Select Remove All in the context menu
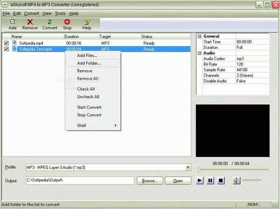This screenshot has width=280, height=209. 93,79
